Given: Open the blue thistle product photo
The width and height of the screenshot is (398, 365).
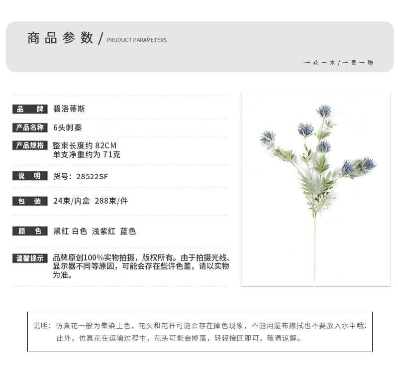Looking at the screenshot, I should pos(315,189).
